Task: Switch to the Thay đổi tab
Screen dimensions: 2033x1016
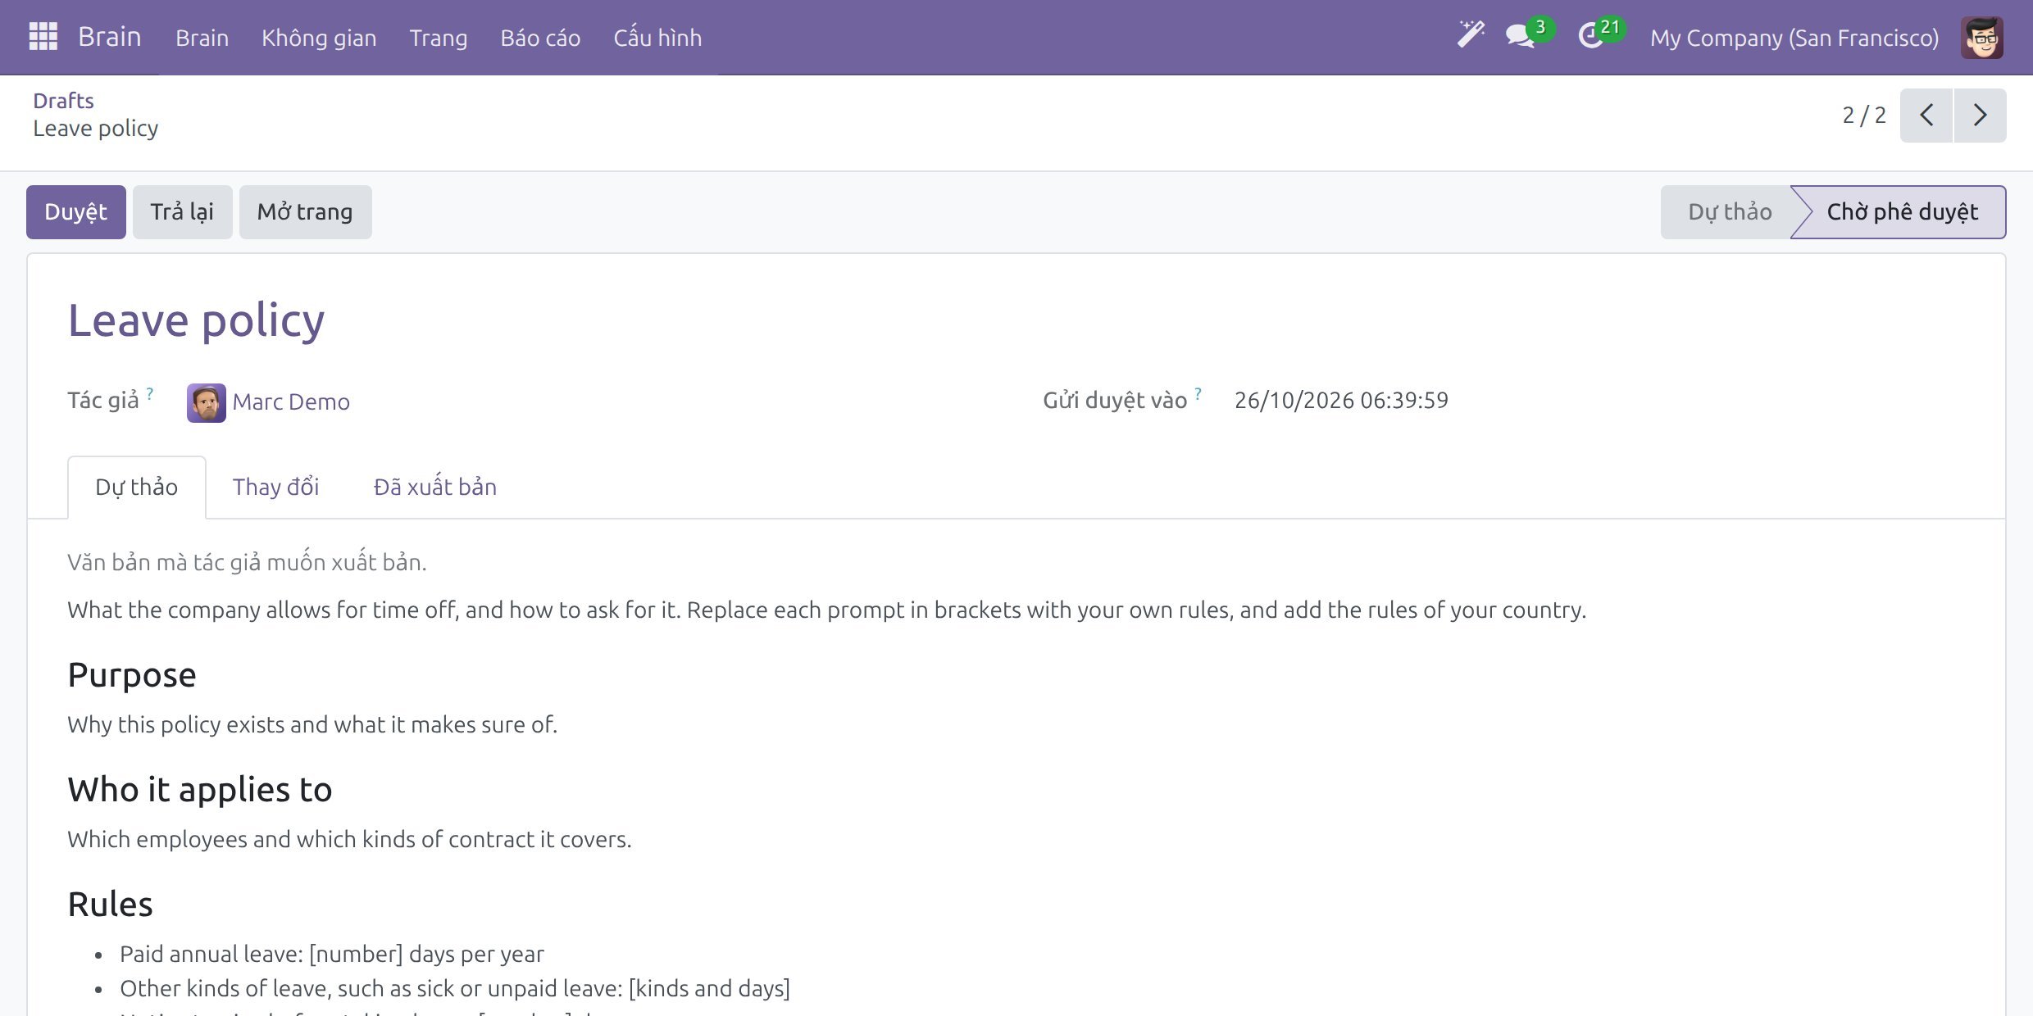Action: [275, 488]
